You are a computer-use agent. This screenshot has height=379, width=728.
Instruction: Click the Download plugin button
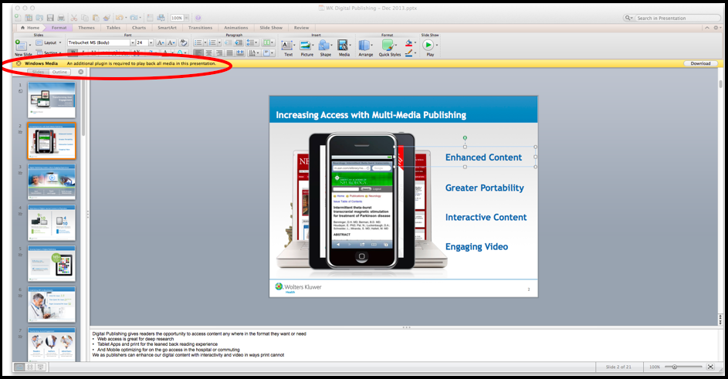click(x=700, y=63)
